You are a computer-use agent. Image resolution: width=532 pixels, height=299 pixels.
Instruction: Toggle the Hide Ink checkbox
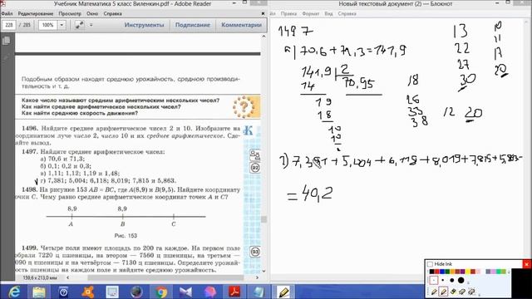(430, 264)
